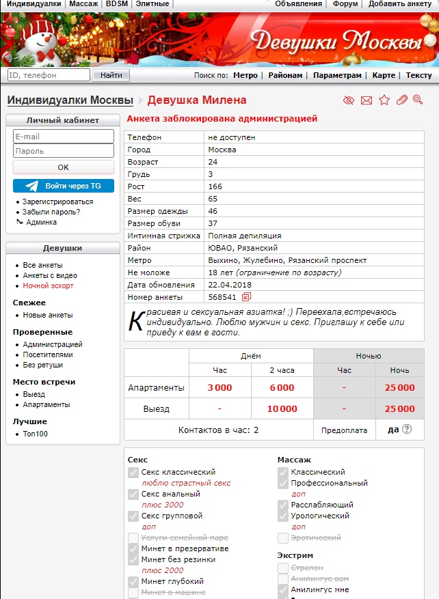439x599 pixels.
Task: Click the envelope message icon
Action: 367,100
